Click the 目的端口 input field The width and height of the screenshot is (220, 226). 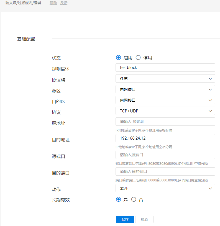click(x=165, y=171)
